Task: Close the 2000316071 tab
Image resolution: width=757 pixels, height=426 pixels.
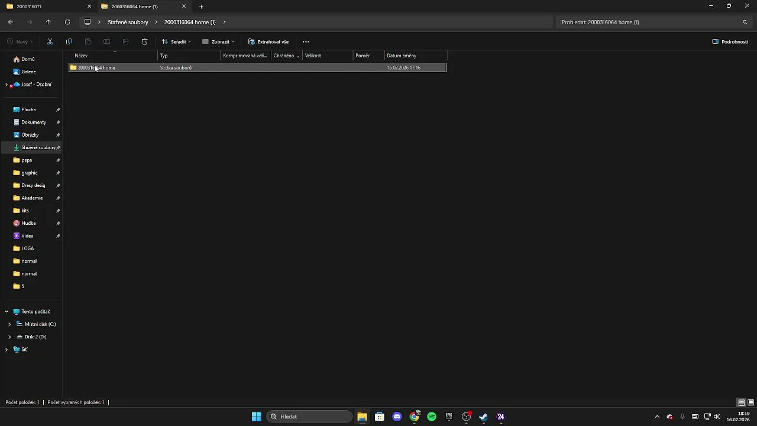Action: coord(89,7)
